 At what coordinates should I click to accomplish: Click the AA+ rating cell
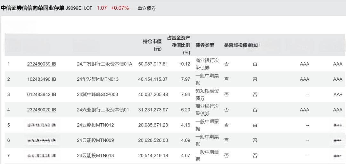(338, 94)
